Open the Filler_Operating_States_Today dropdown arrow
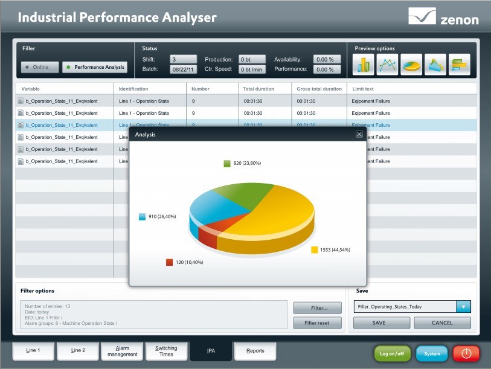 463,307
